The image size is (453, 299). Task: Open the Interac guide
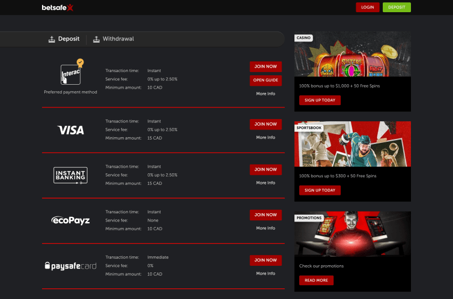tap(265, 80)
